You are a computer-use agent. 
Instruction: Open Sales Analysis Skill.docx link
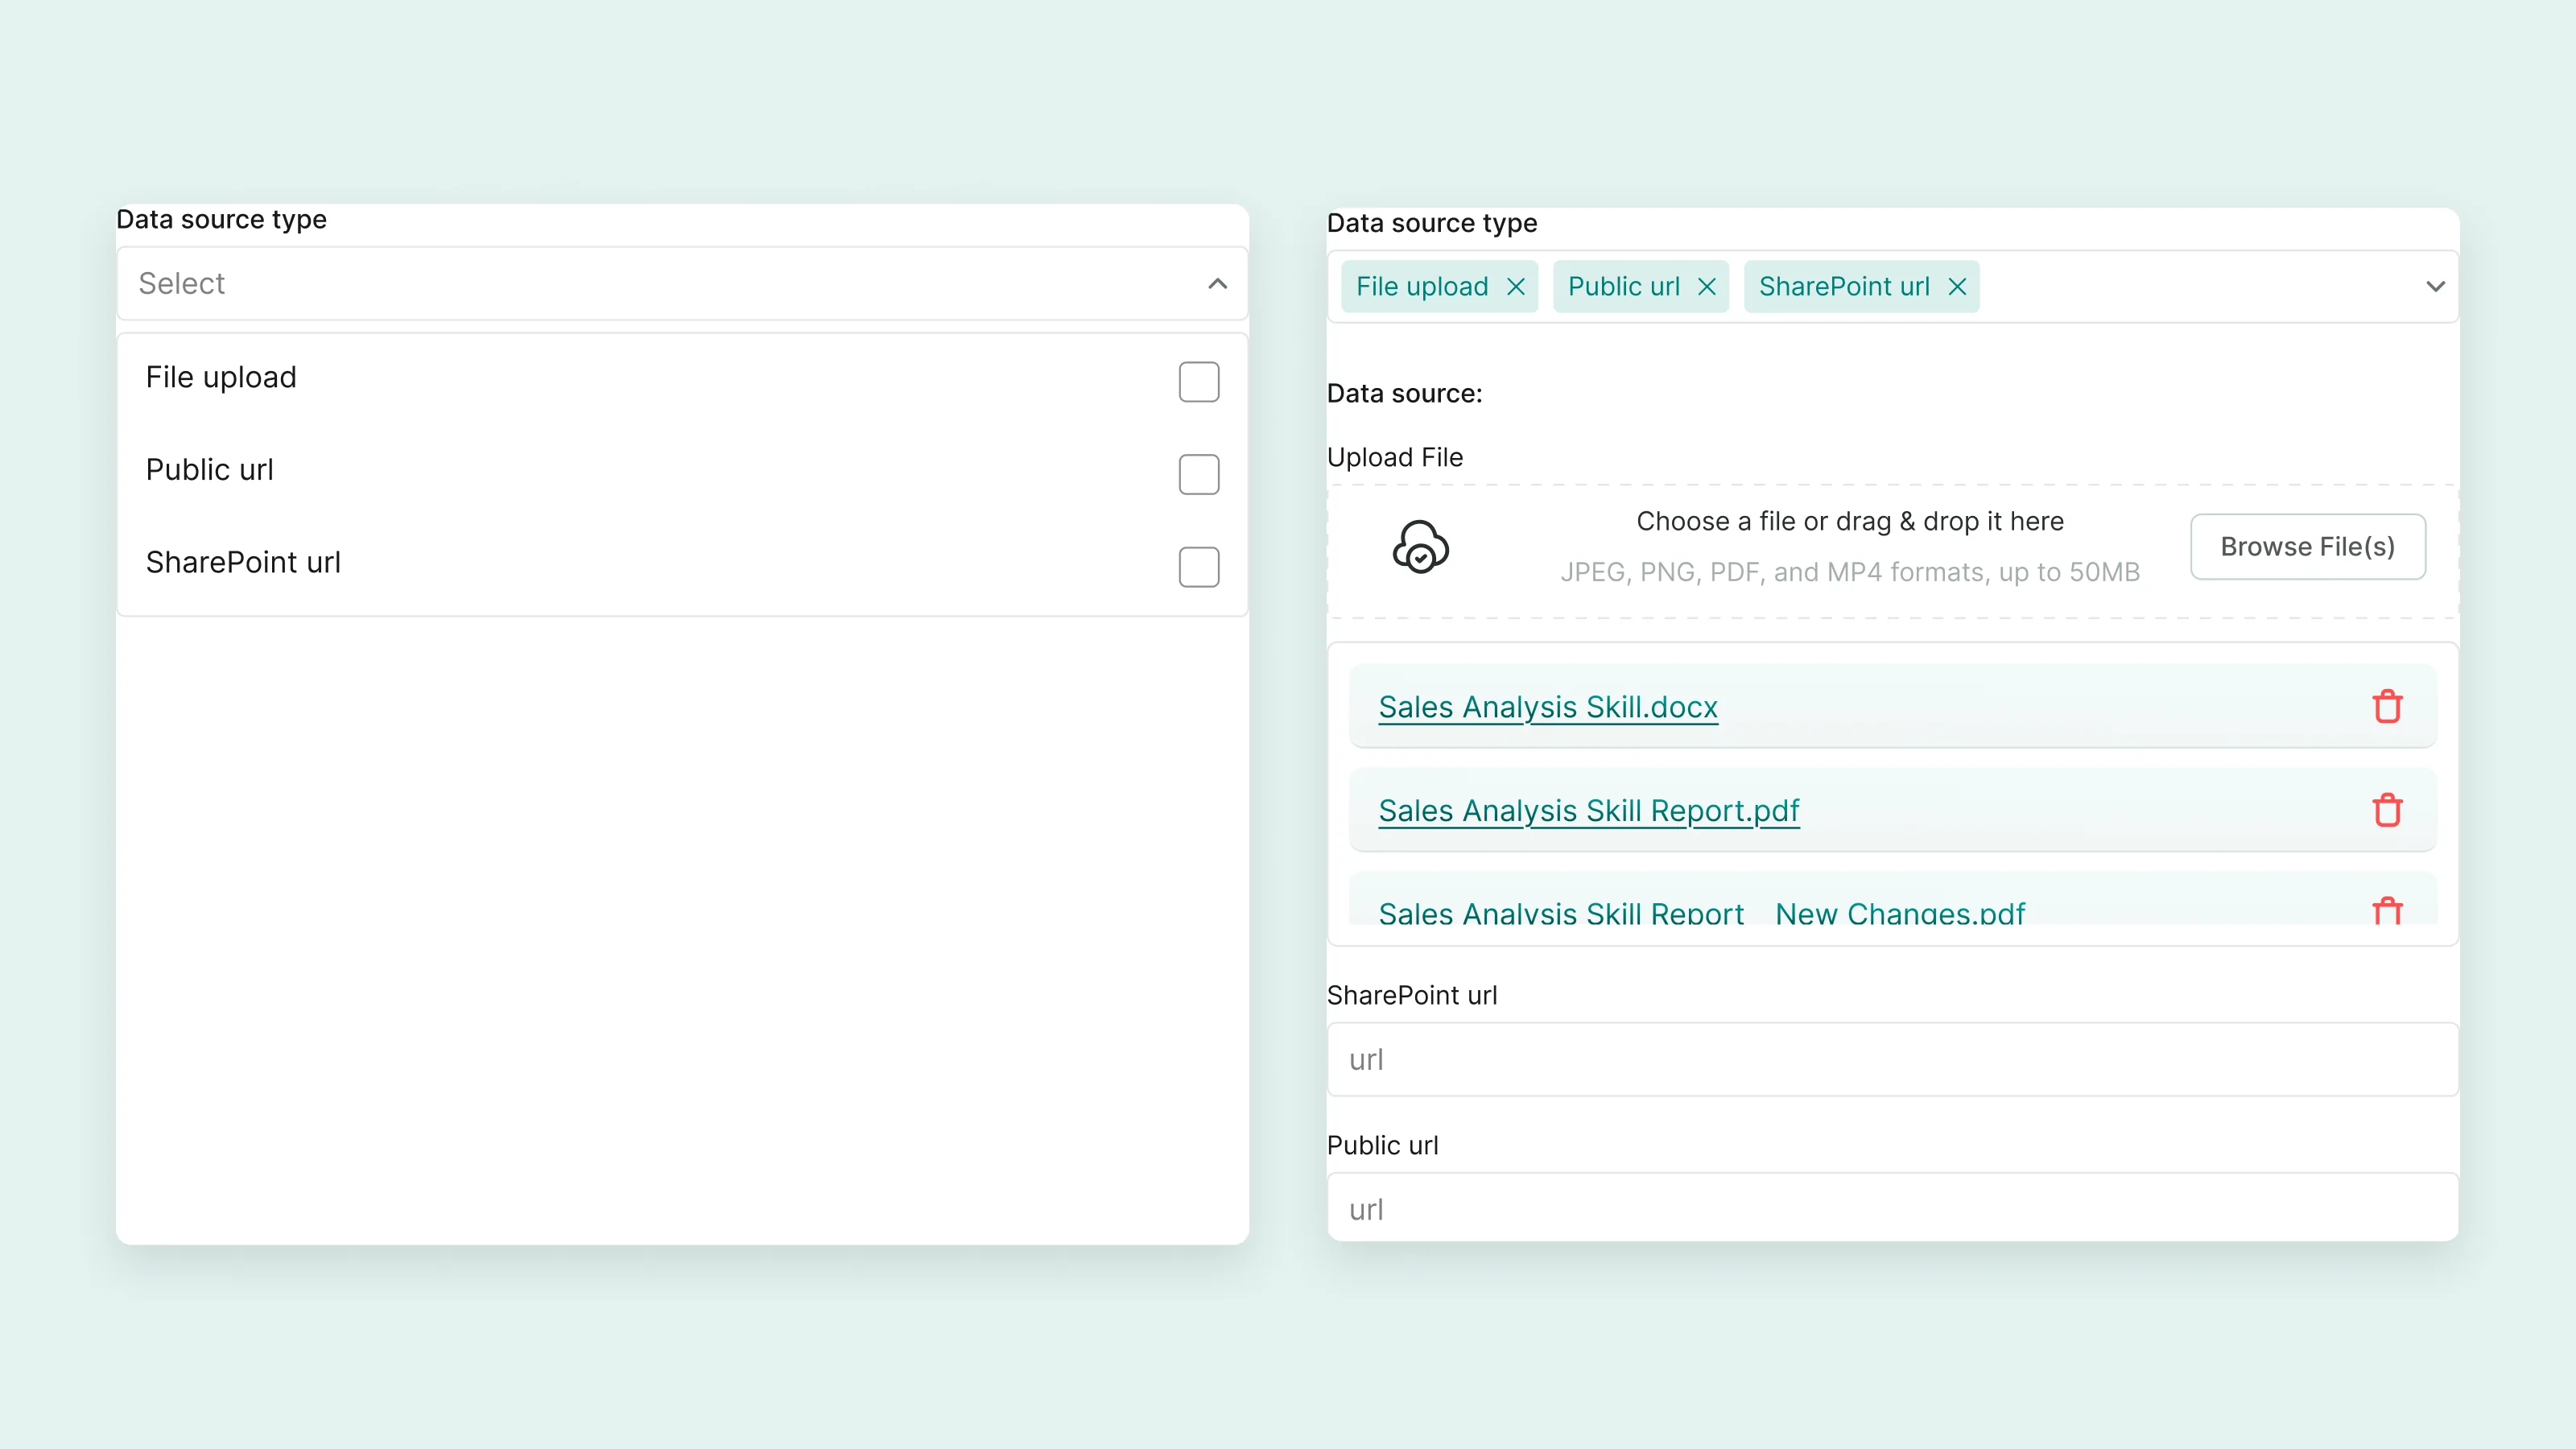click(1547, 707)
